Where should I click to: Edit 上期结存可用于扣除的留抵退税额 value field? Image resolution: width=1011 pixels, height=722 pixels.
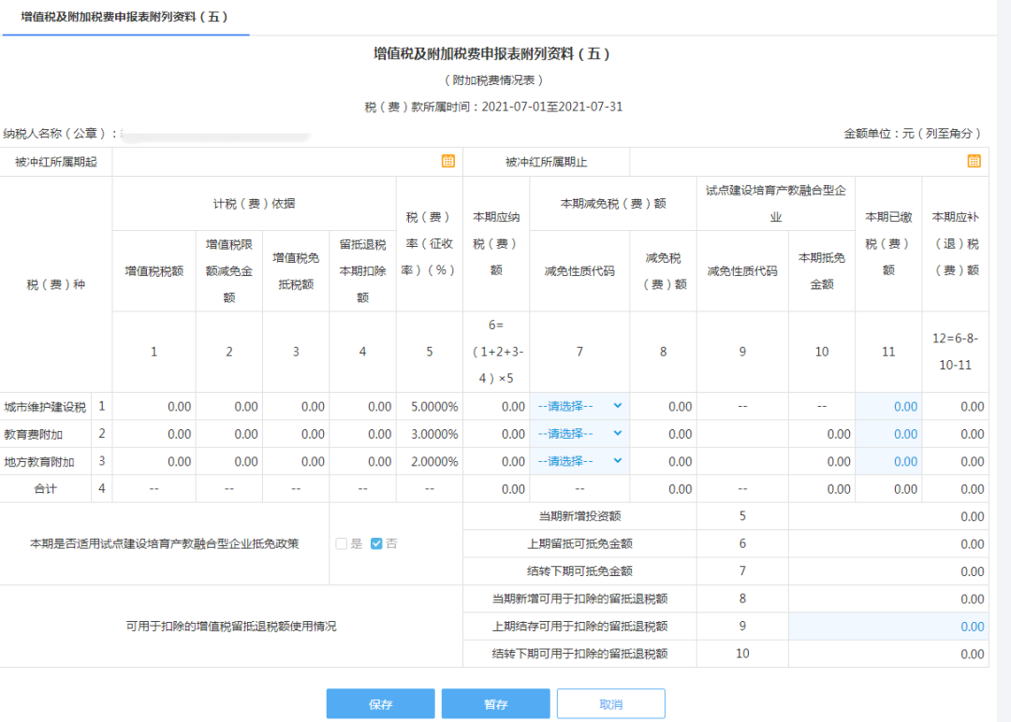[x=888, y=626]
